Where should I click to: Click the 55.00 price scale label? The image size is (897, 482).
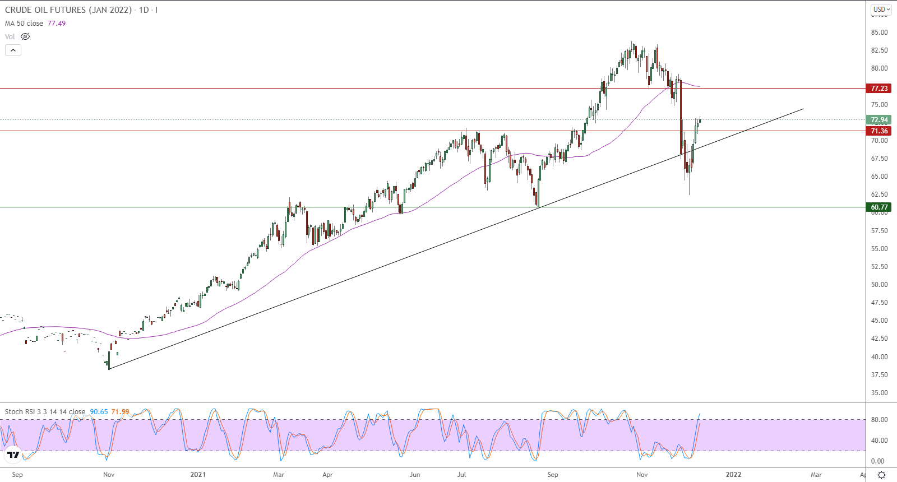pos(879,249)
